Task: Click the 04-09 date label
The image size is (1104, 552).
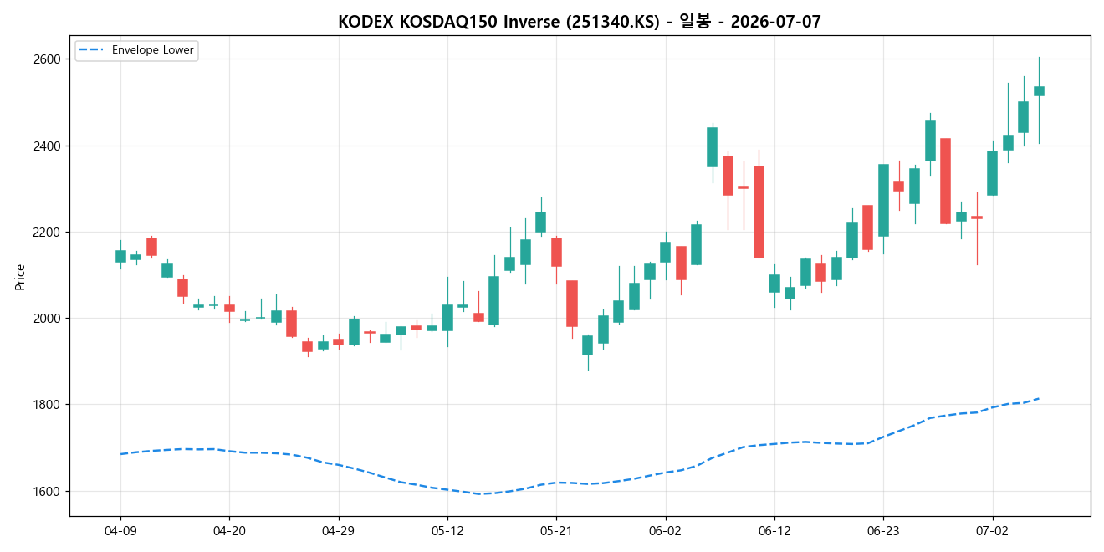Action: [120, 530]
